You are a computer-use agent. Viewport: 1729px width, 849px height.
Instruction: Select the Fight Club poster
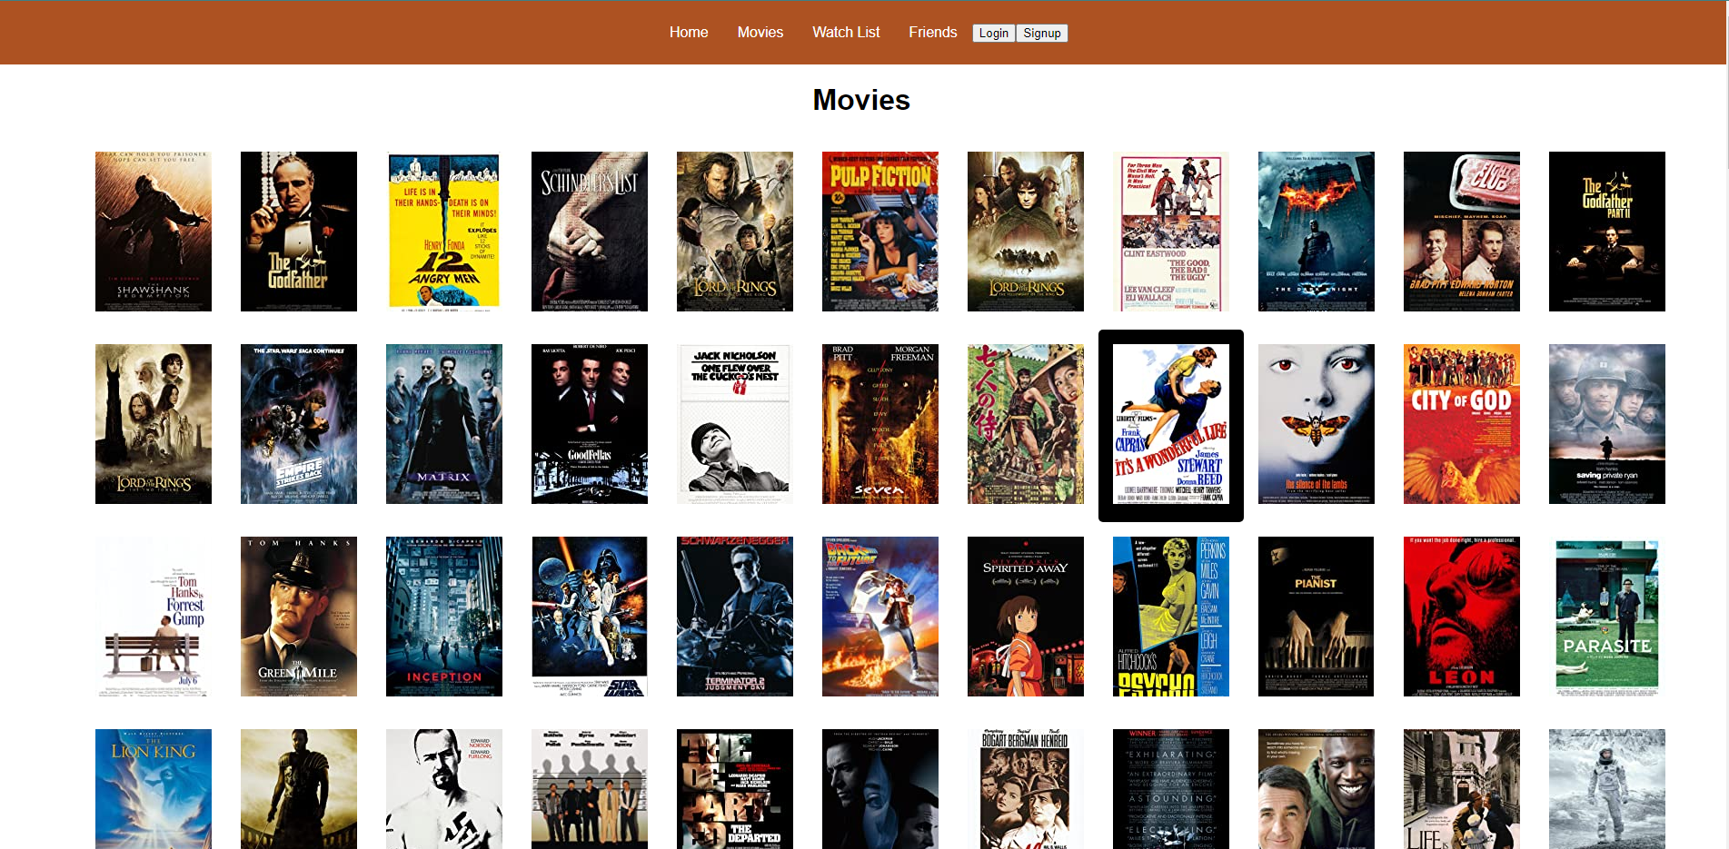click(1462, 232)
